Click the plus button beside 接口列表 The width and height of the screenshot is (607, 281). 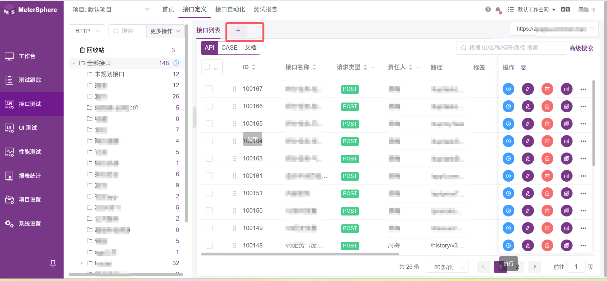(x=238, y=30)
